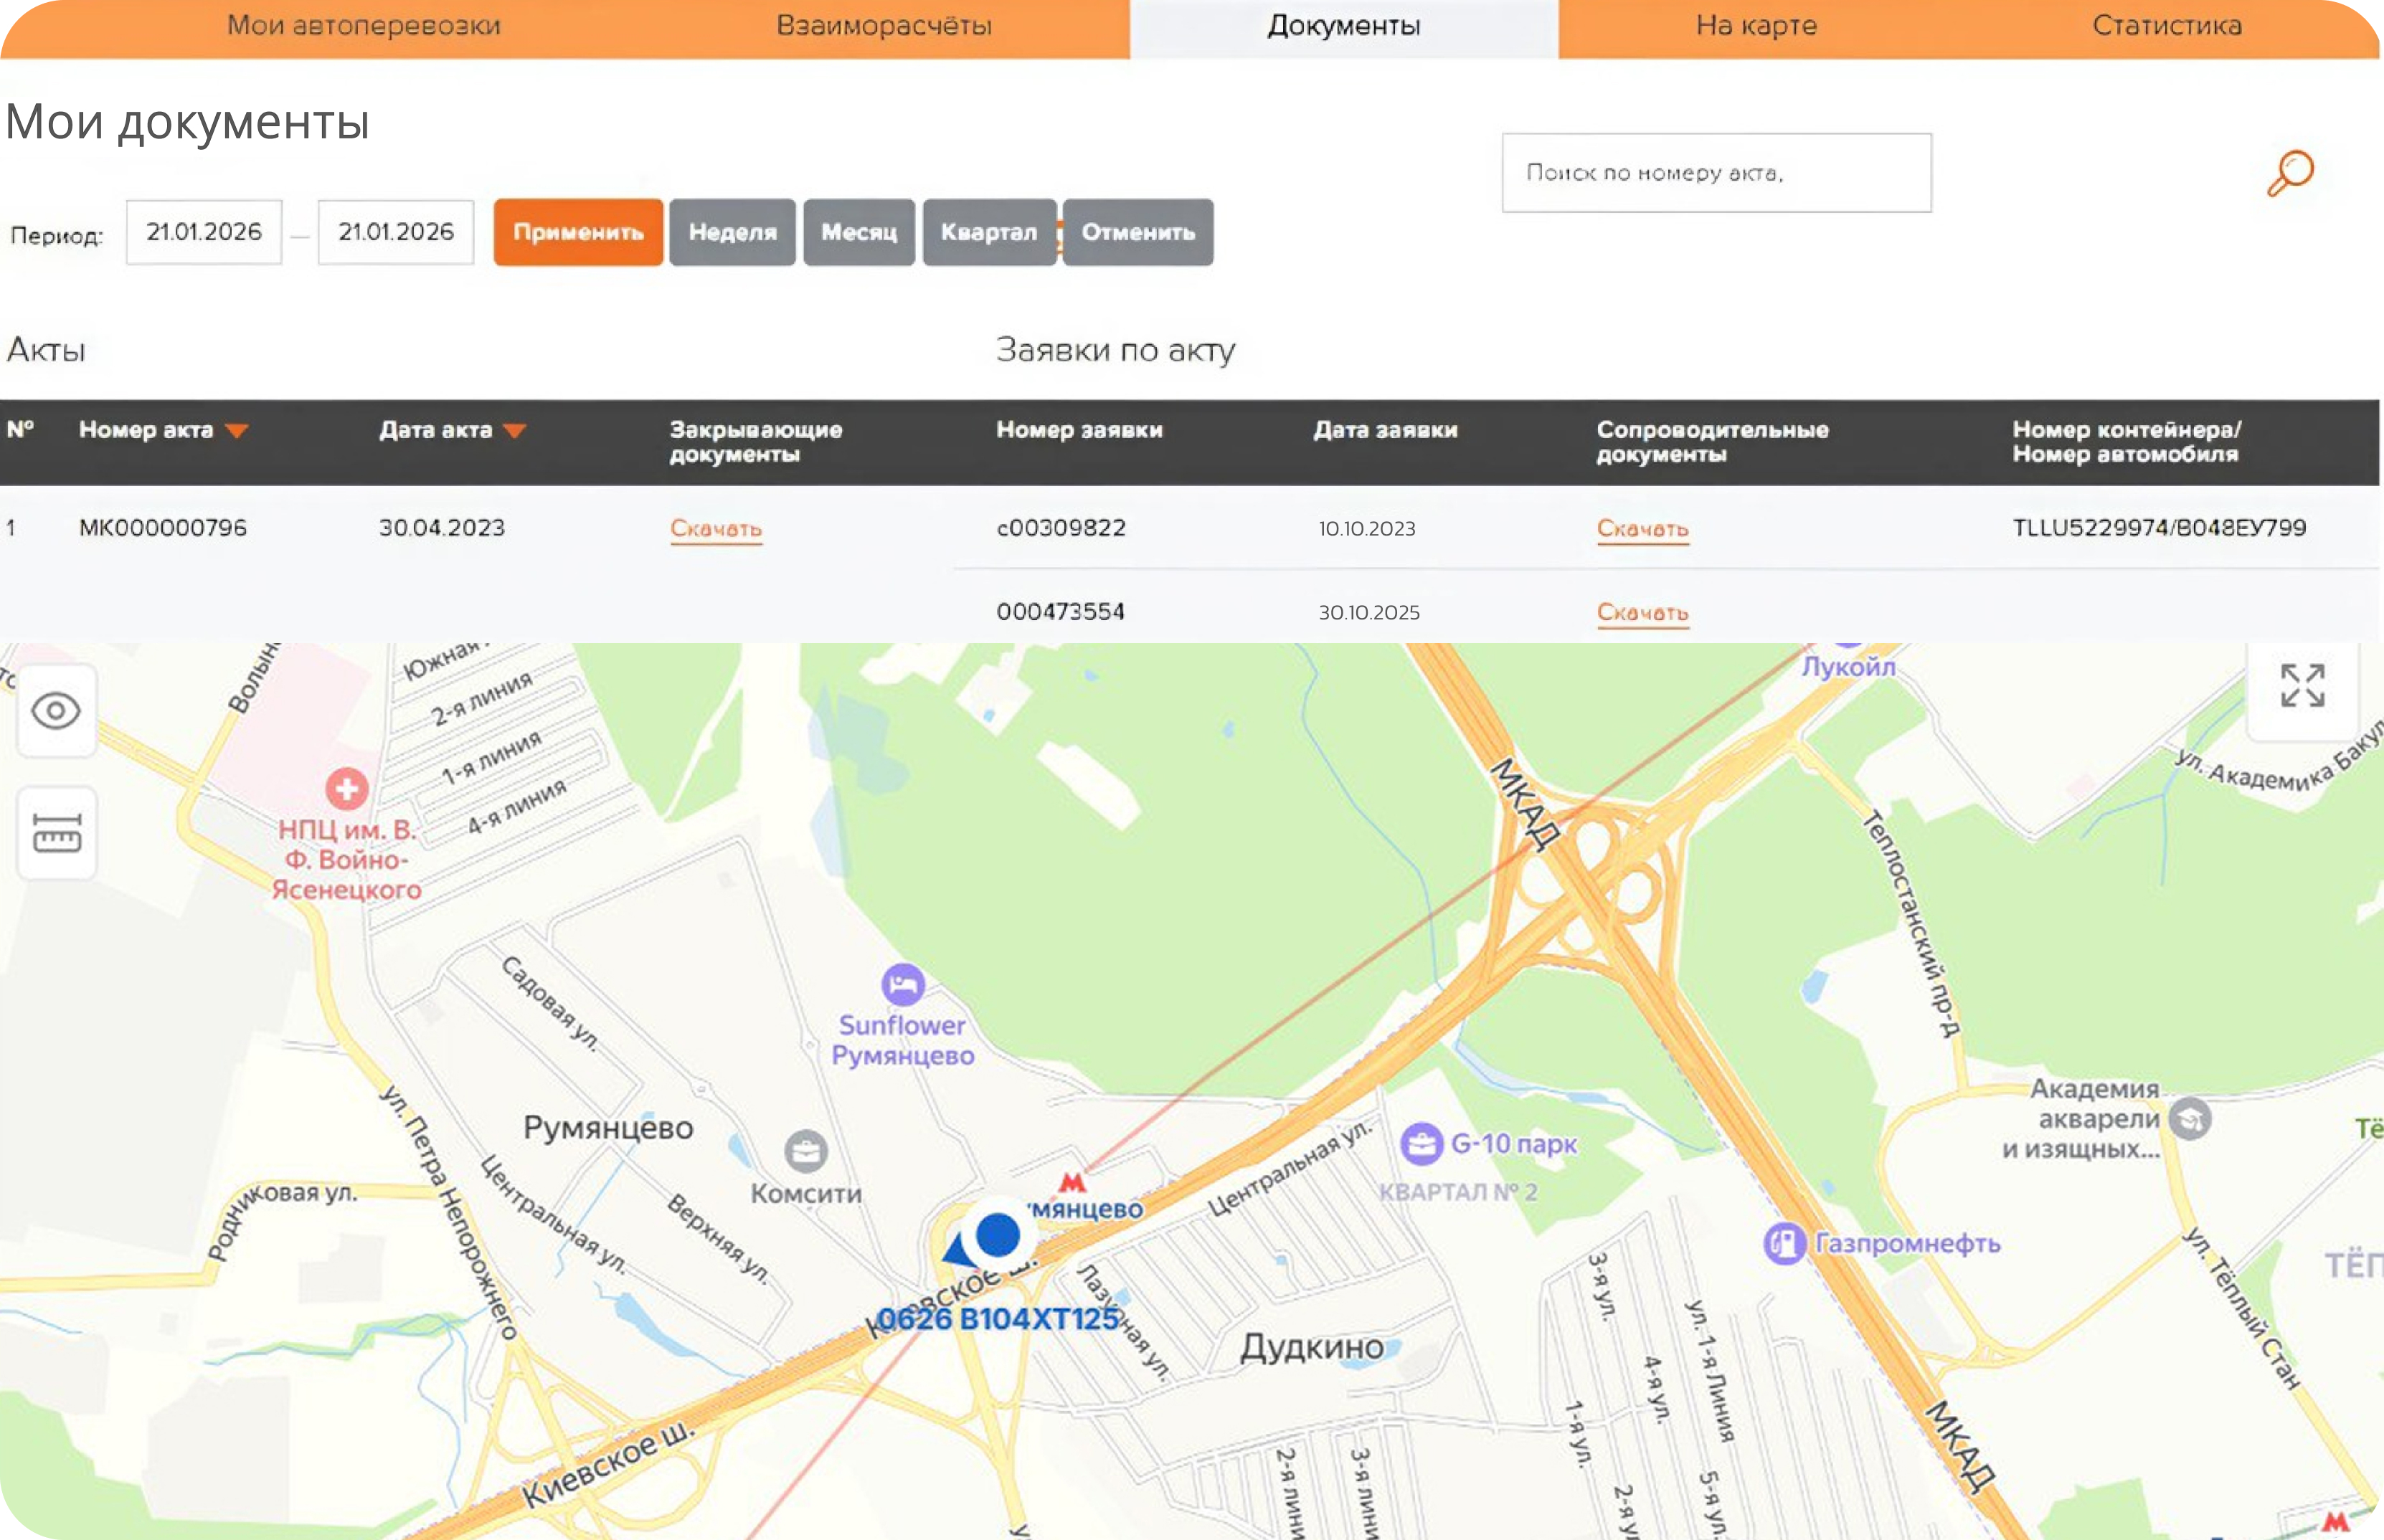This screenshot has height=1540, width=2384.
Task: Click the Газпромнефть gas station icon
Action: (x=1784, y=1243)
